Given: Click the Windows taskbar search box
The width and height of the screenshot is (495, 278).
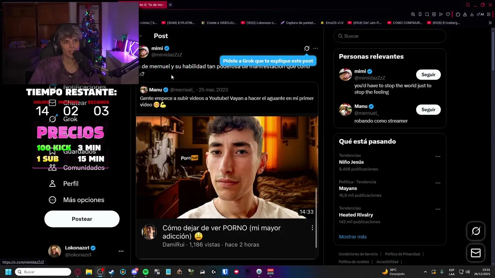Looking at the screenshot, I should click(x=43, y=272).
